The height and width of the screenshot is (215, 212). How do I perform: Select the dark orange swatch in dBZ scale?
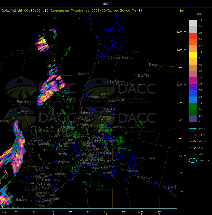pyautogui.click(x=193, y=42)
